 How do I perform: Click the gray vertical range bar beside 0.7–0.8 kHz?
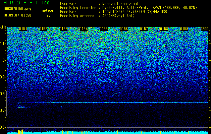pyautogui.click(x=6, y=103)
